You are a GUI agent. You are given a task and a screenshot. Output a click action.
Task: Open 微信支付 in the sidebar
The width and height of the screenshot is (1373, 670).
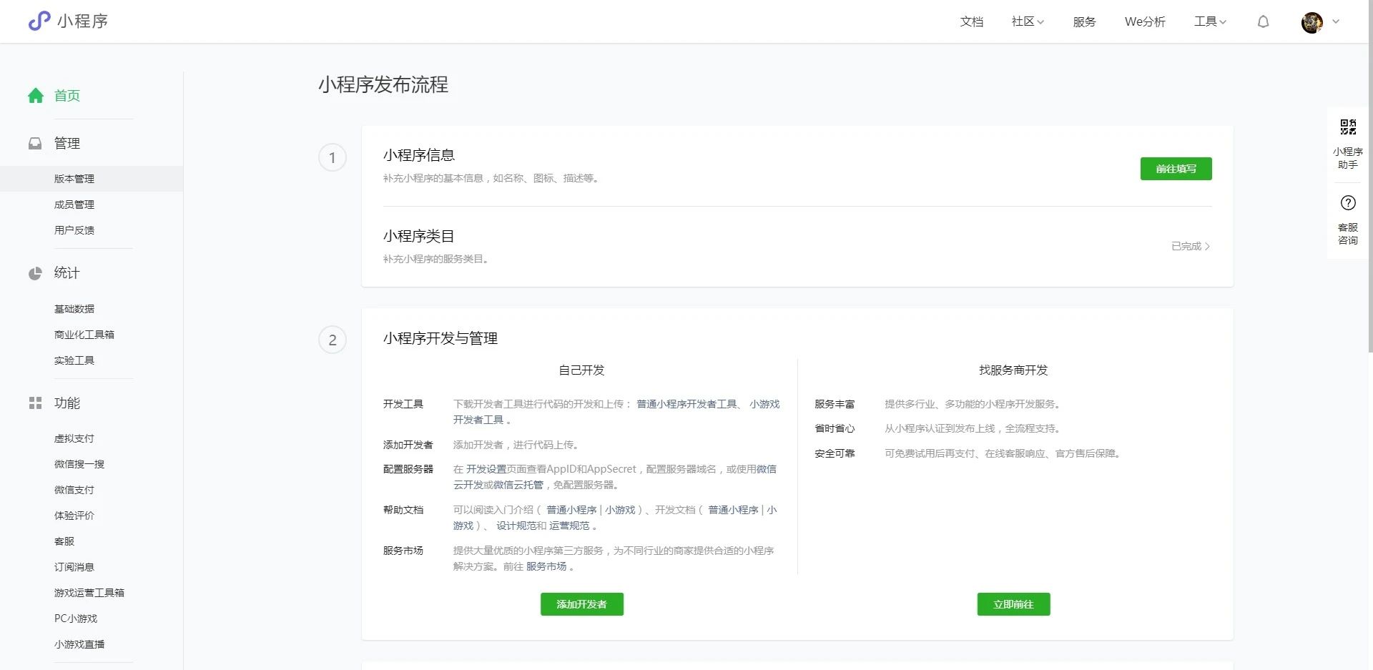(x=74, y=490)
